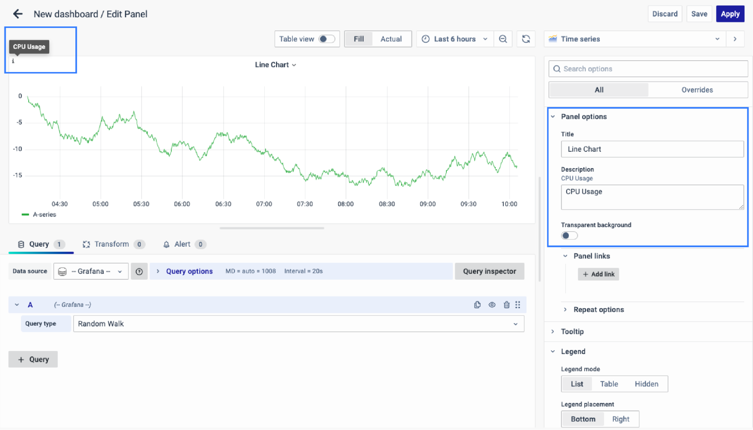The width and height of the screenshot is (753, 430).
Task: Expand the Tooltip section
Action: (x=572, y=331)
